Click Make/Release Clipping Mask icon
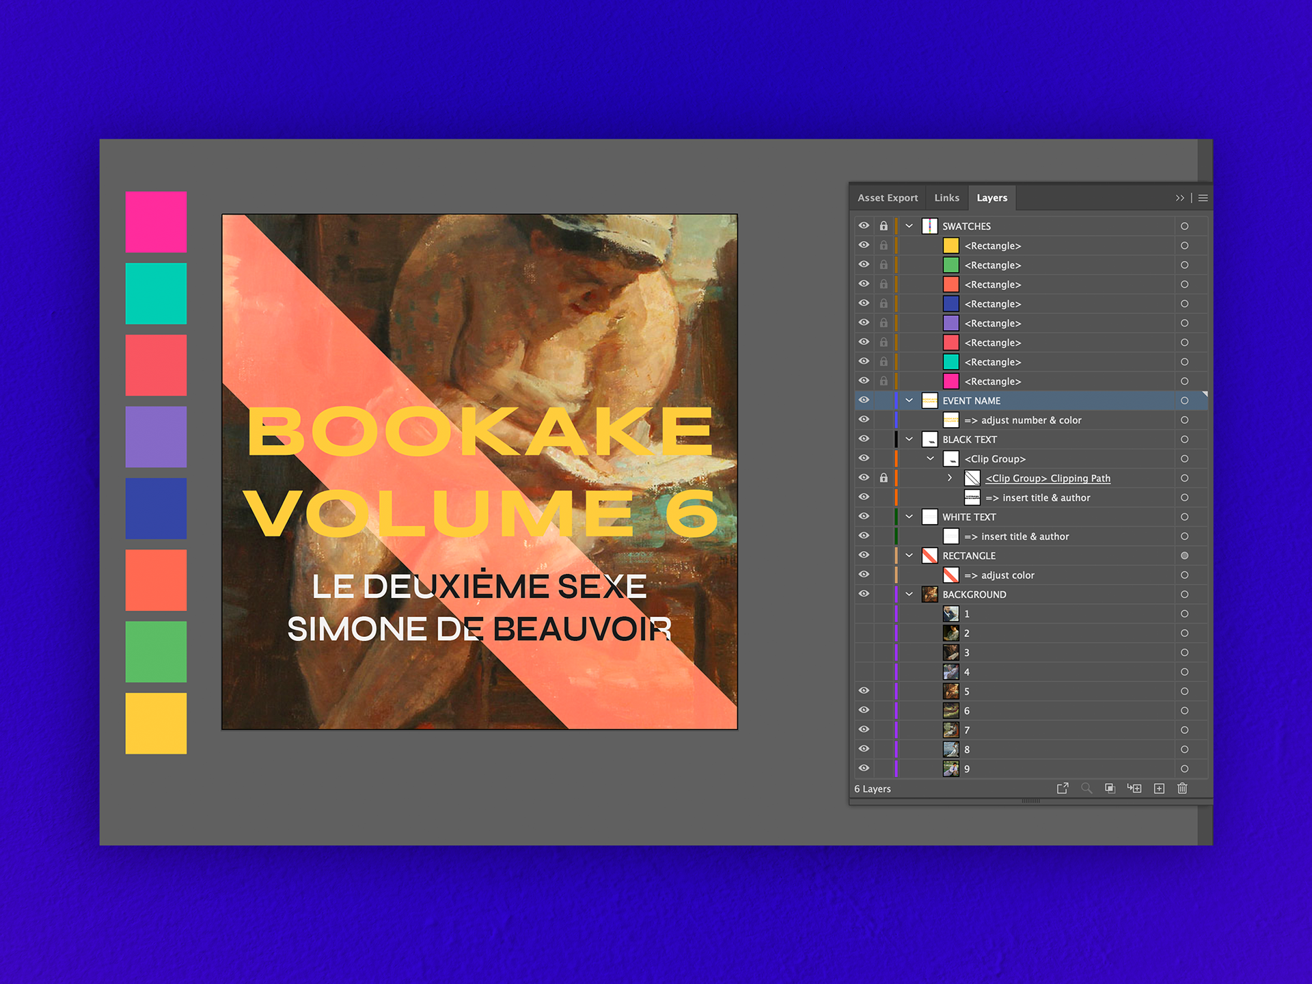Image resolution: width=1312 pixels, height=984 pixels. click(x=1110, y=789)
